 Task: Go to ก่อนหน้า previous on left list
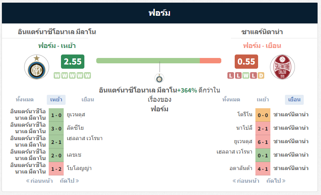tap(39, 181)
